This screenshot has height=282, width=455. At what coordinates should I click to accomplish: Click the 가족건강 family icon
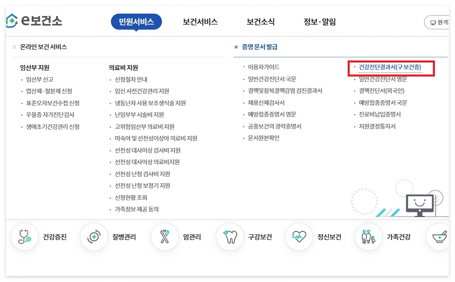[368, 236]
